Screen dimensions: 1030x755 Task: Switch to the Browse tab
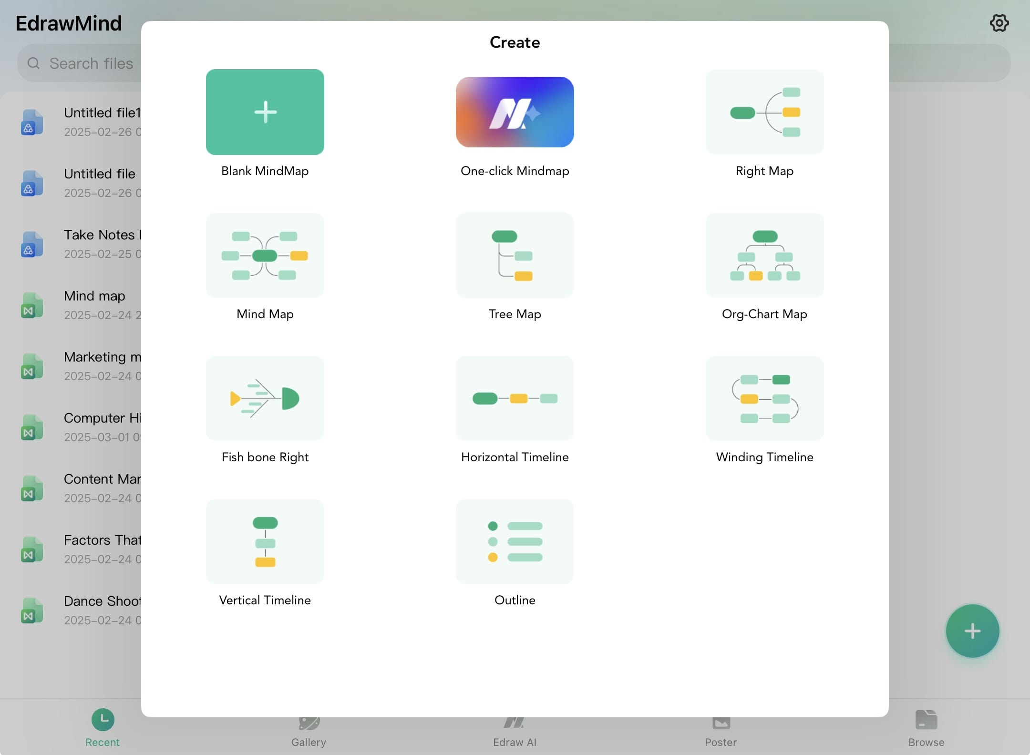pyautogui.click(x=926, y=727)
